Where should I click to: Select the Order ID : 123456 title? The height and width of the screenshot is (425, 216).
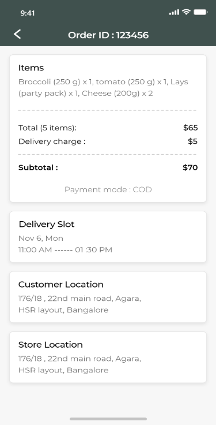tap(108, 35)
